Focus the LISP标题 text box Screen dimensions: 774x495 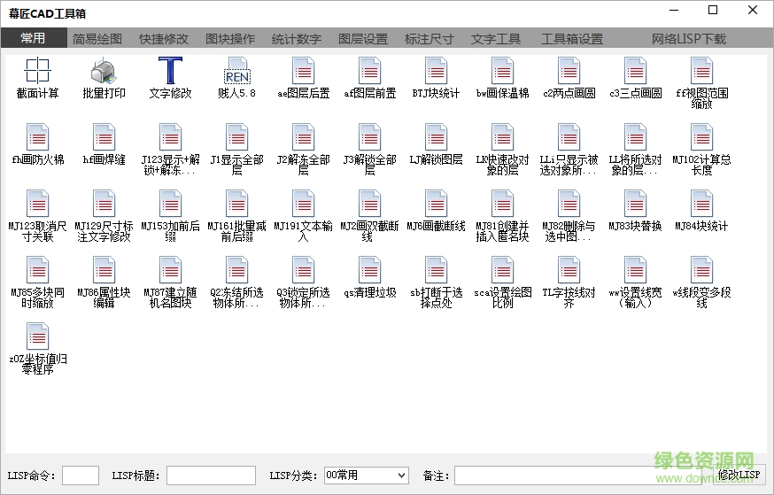[211, 476]
